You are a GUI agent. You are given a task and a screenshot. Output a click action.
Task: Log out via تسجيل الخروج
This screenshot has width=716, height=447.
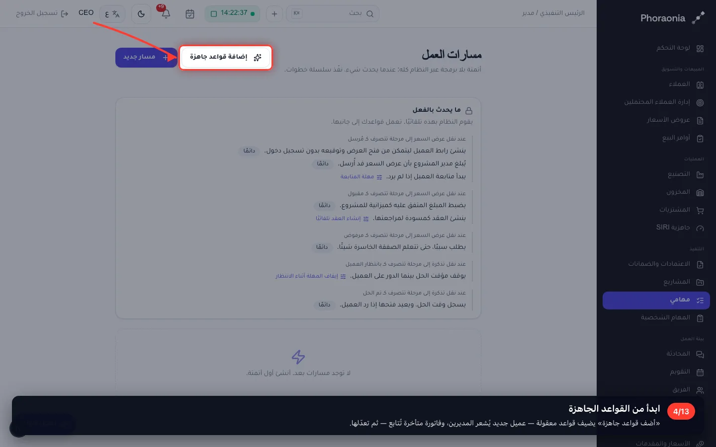click(x=42, y=13)
